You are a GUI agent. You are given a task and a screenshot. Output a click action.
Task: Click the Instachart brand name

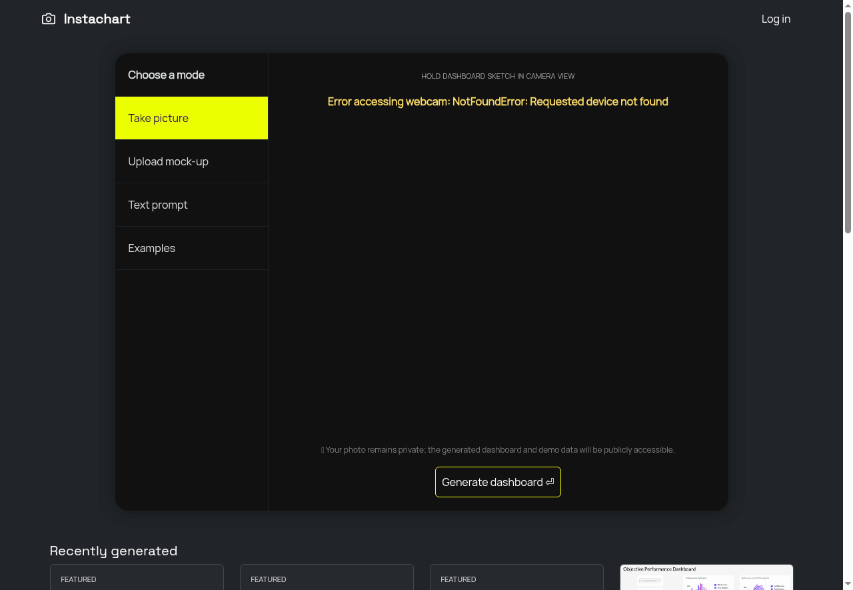(97, 19)
